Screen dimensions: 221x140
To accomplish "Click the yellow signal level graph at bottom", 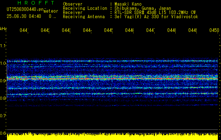I will click(x=112, y=136).
